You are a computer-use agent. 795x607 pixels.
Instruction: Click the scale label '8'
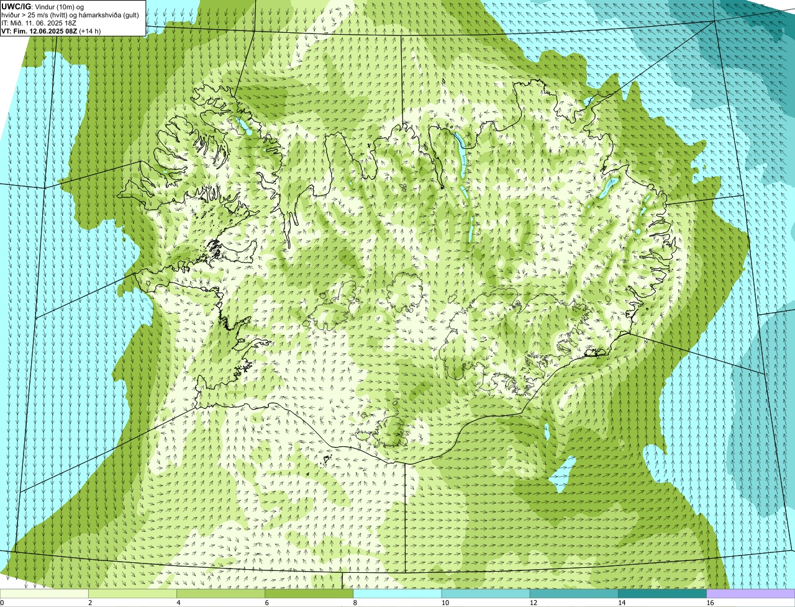click(355, 603)
